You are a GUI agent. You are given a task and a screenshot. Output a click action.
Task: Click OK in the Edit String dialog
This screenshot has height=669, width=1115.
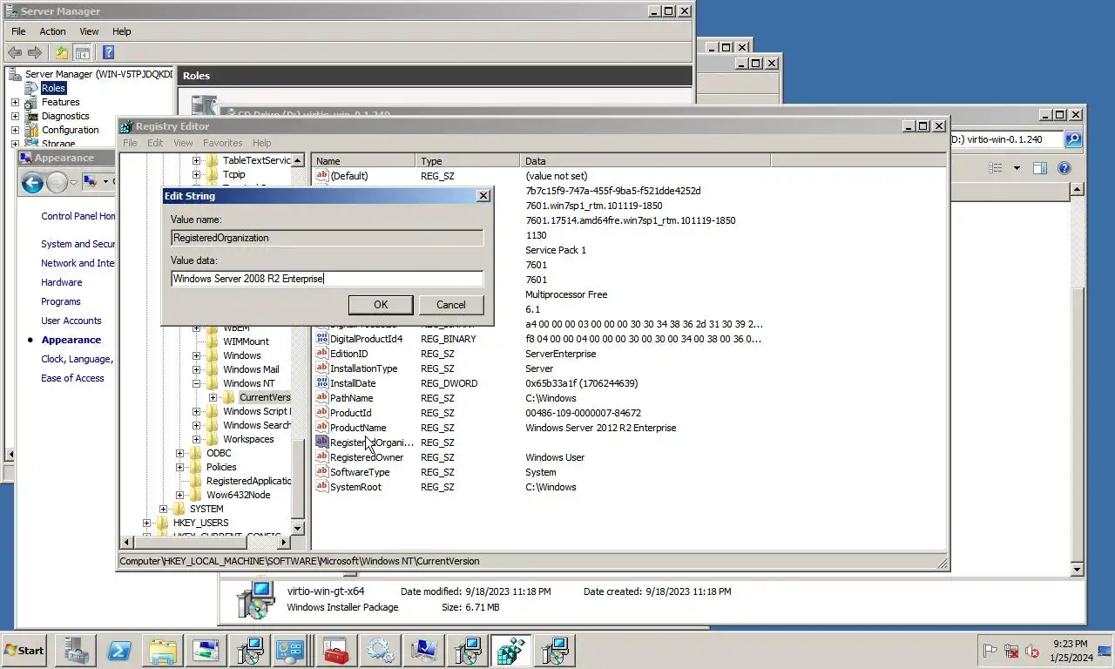pyautogui.click(x=381, y=304)
